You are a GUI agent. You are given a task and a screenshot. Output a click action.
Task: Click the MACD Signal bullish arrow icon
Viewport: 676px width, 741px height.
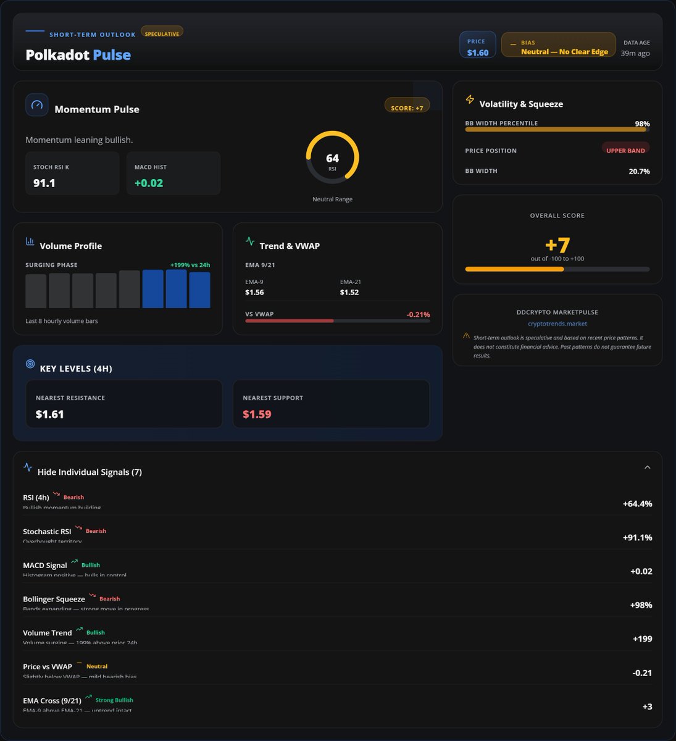pos(75,562)
